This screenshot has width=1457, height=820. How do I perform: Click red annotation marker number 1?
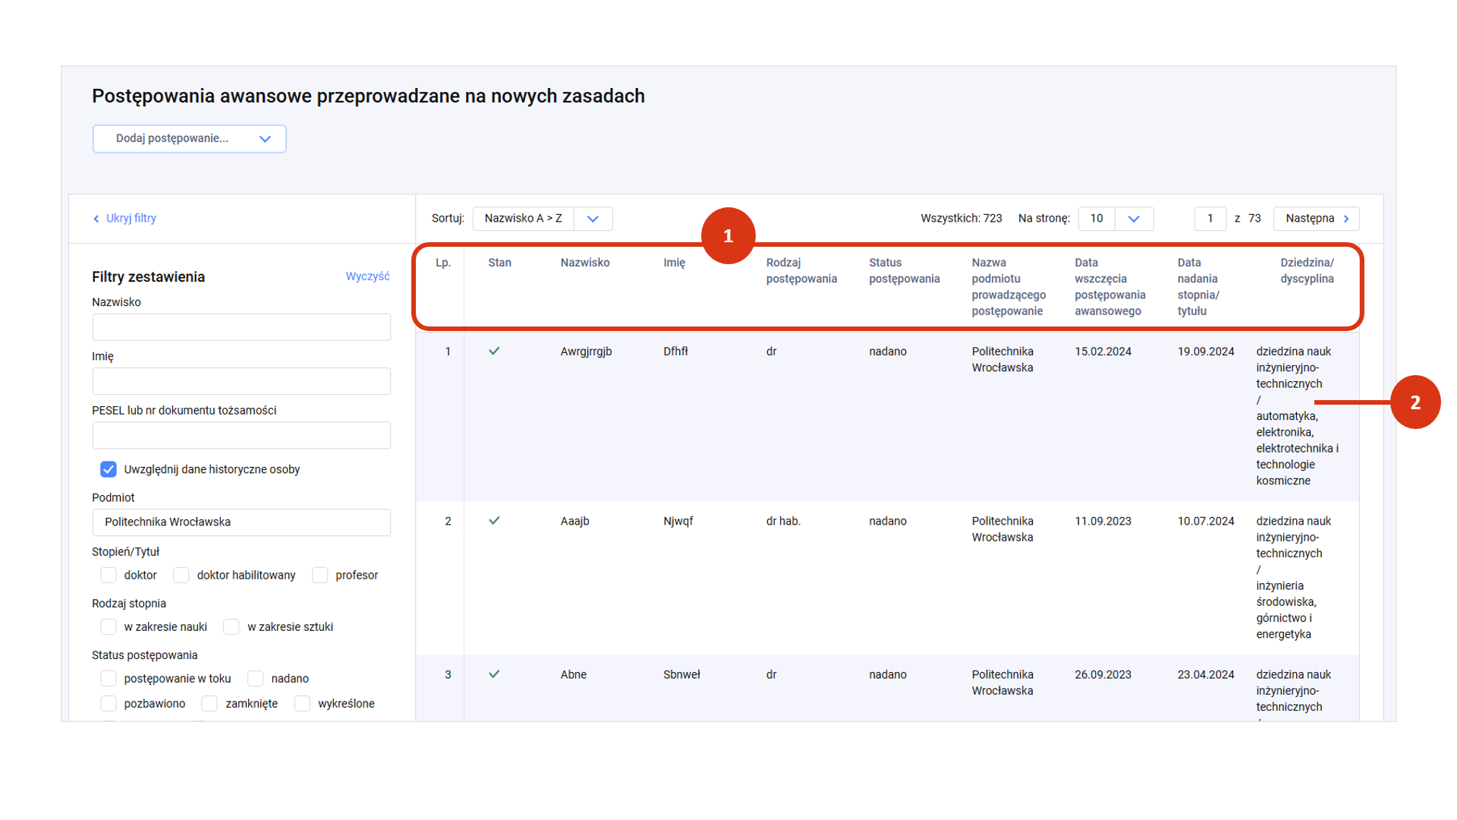click(x=728, y=236)
